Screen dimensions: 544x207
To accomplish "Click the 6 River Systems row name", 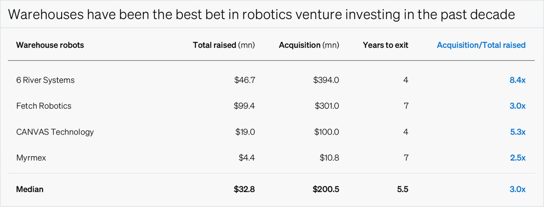I will [x=45, y=80].
